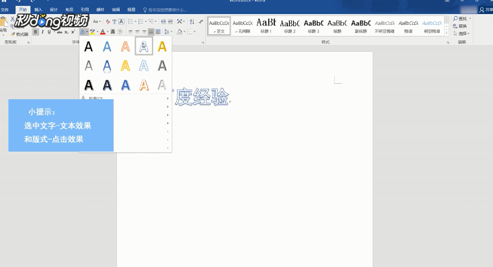Switch to Design tab
The width and height of the screenshot is (493, 267).
pos(54,9)
